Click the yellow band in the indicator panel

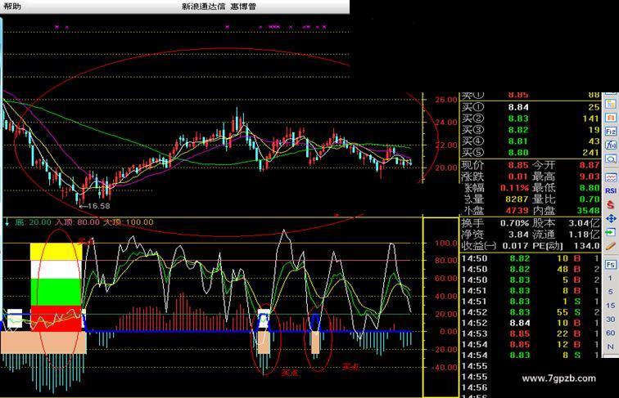click(56, 252)
